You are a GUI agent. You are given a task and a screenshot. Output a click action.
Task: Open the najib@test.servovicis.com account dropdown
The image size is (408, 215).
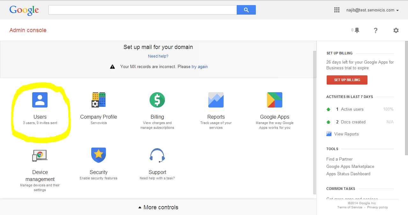click(373, 10)
